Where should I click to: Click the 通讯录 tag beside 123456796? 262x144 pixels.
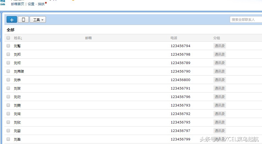(219, 97)
